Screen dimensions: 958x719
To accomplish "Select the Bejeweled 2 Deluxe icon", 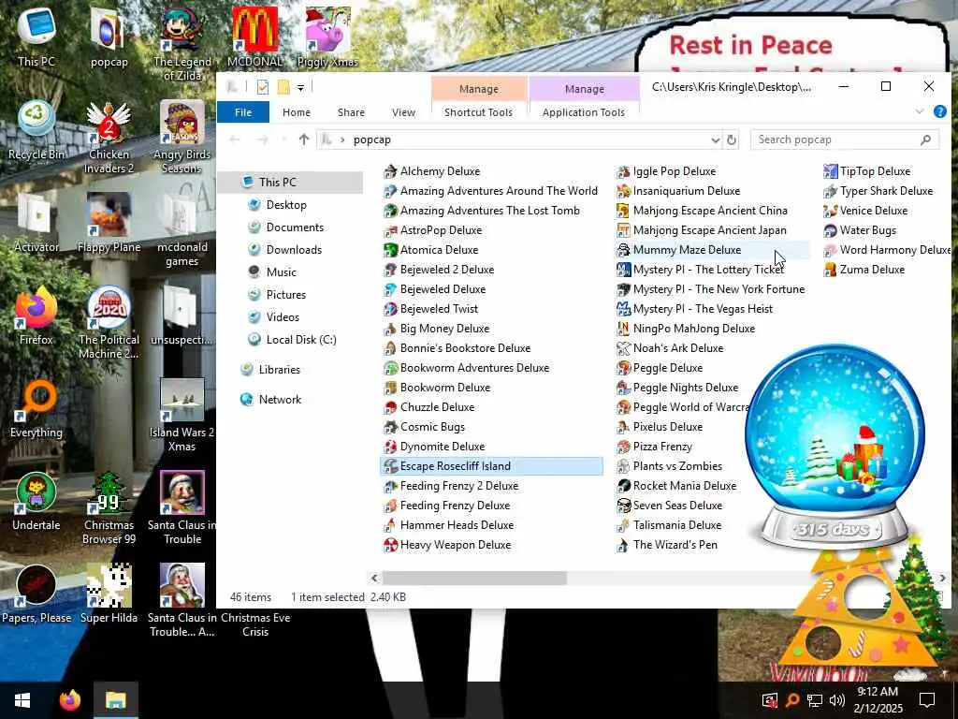I will click(390, 270).
